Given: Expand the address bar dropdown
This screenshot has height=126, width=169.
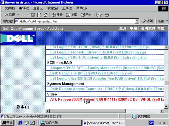Looking at the screenshot, I should point(137,21).
